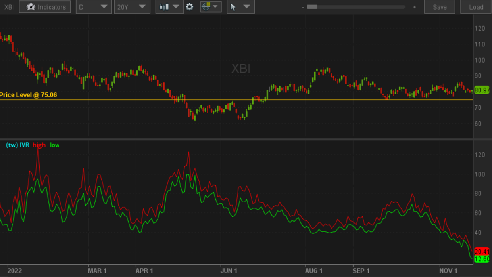492x277 pixels.
Task: Open the 20Y range dropdown
Action: (x=132, y=7)
